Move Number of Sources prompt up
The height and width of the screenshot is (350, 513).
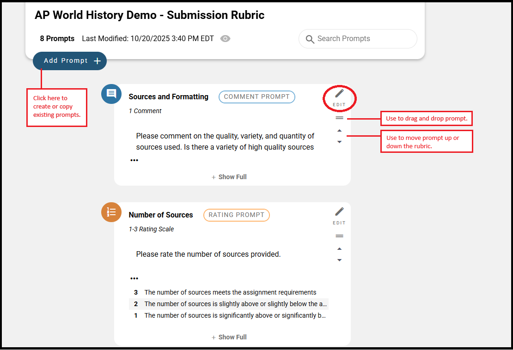[x=339, y=249]
